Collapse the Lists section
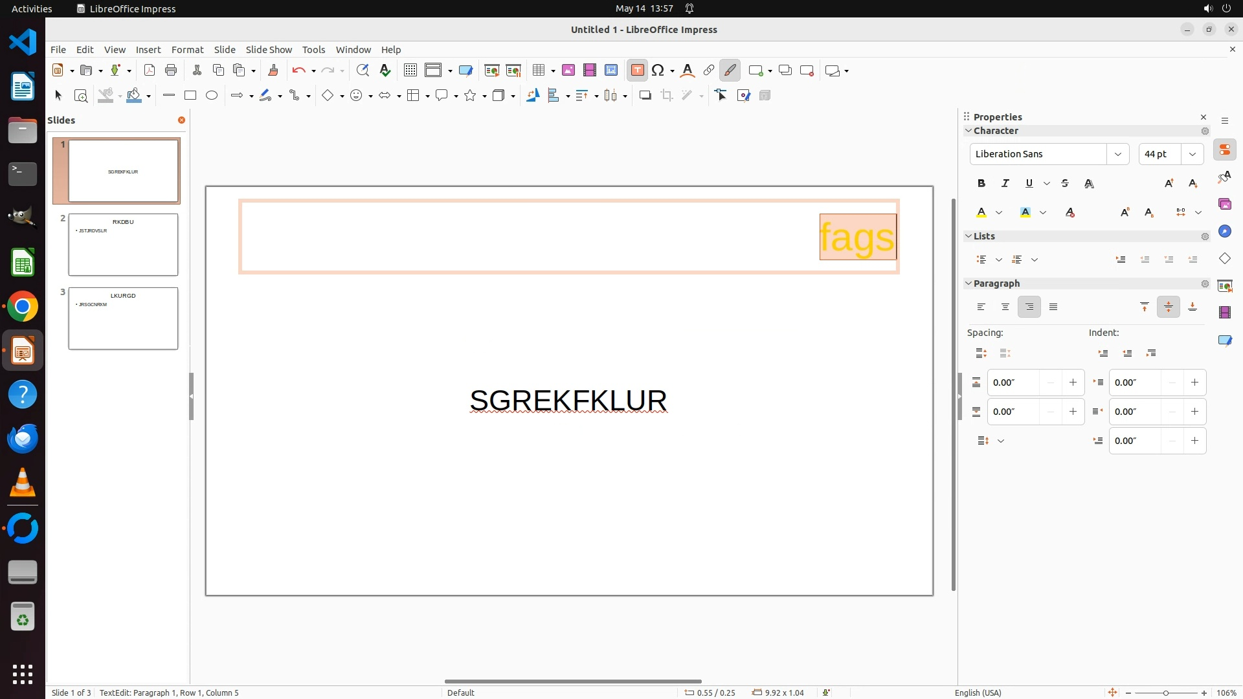This screenshot has height=699, width=1243. [x=969, y=236]
